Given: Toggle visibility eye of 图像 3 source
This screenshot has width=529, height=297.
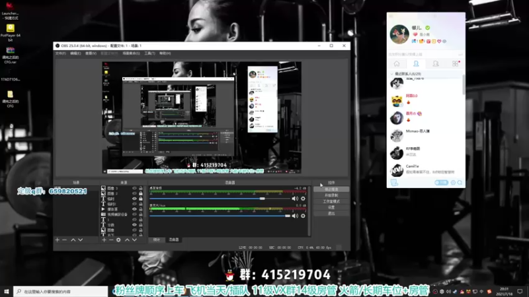Looking at the screenshot, I should 134,188.
